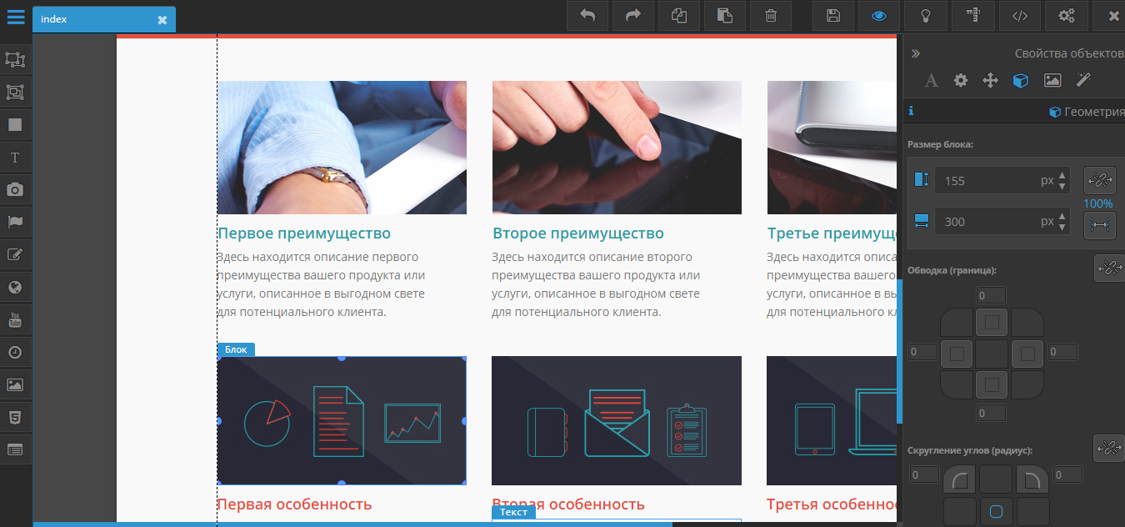Image resolution: width=1125 pixels, height=527 pixels.
Task: Select the camera image tool in sidebar
Action: pyautogui.click(x=15, y=190)
